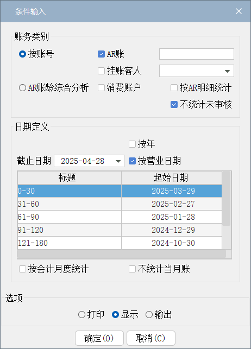Select the 按账号 radio option
This screenshot has height=349, width=251.
[x=22, y=54]
